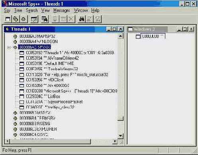Click the window icon beside AfxFrameOrView42
This screenshot has height=155, width=198.
[22, 58]
